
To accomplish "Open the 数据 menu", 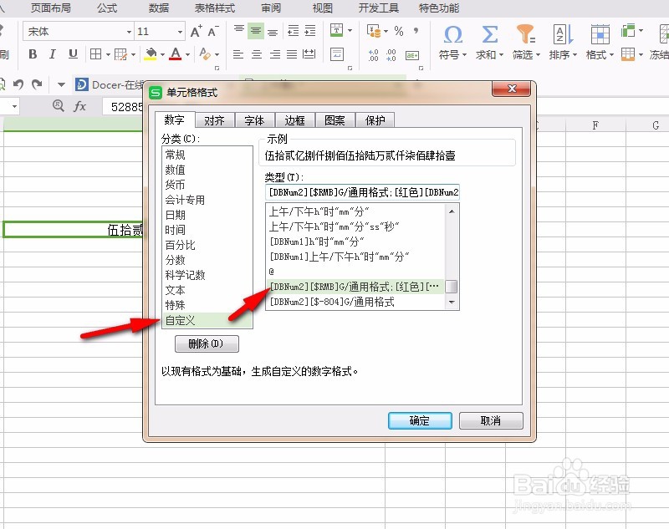I will pyautogui.click(x=158, y=8).
